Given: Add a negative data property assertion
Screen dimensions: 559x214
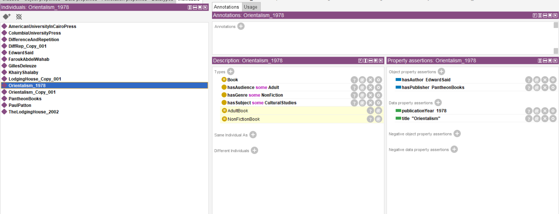Looking at the screenshot, I should [x=454, y=149].
